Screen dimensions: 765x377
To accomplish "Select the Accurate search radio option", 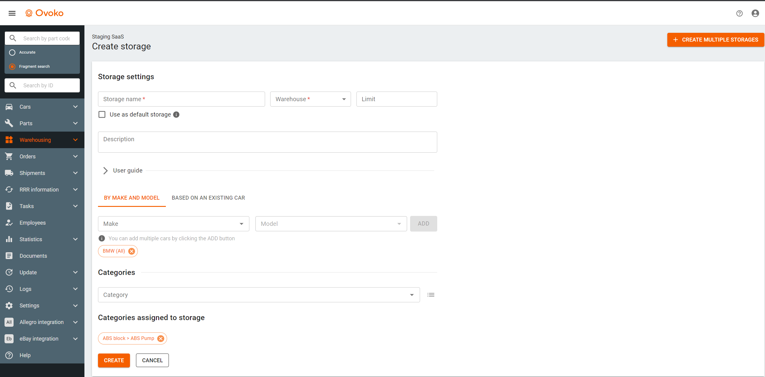I will (x=12, y=52).
